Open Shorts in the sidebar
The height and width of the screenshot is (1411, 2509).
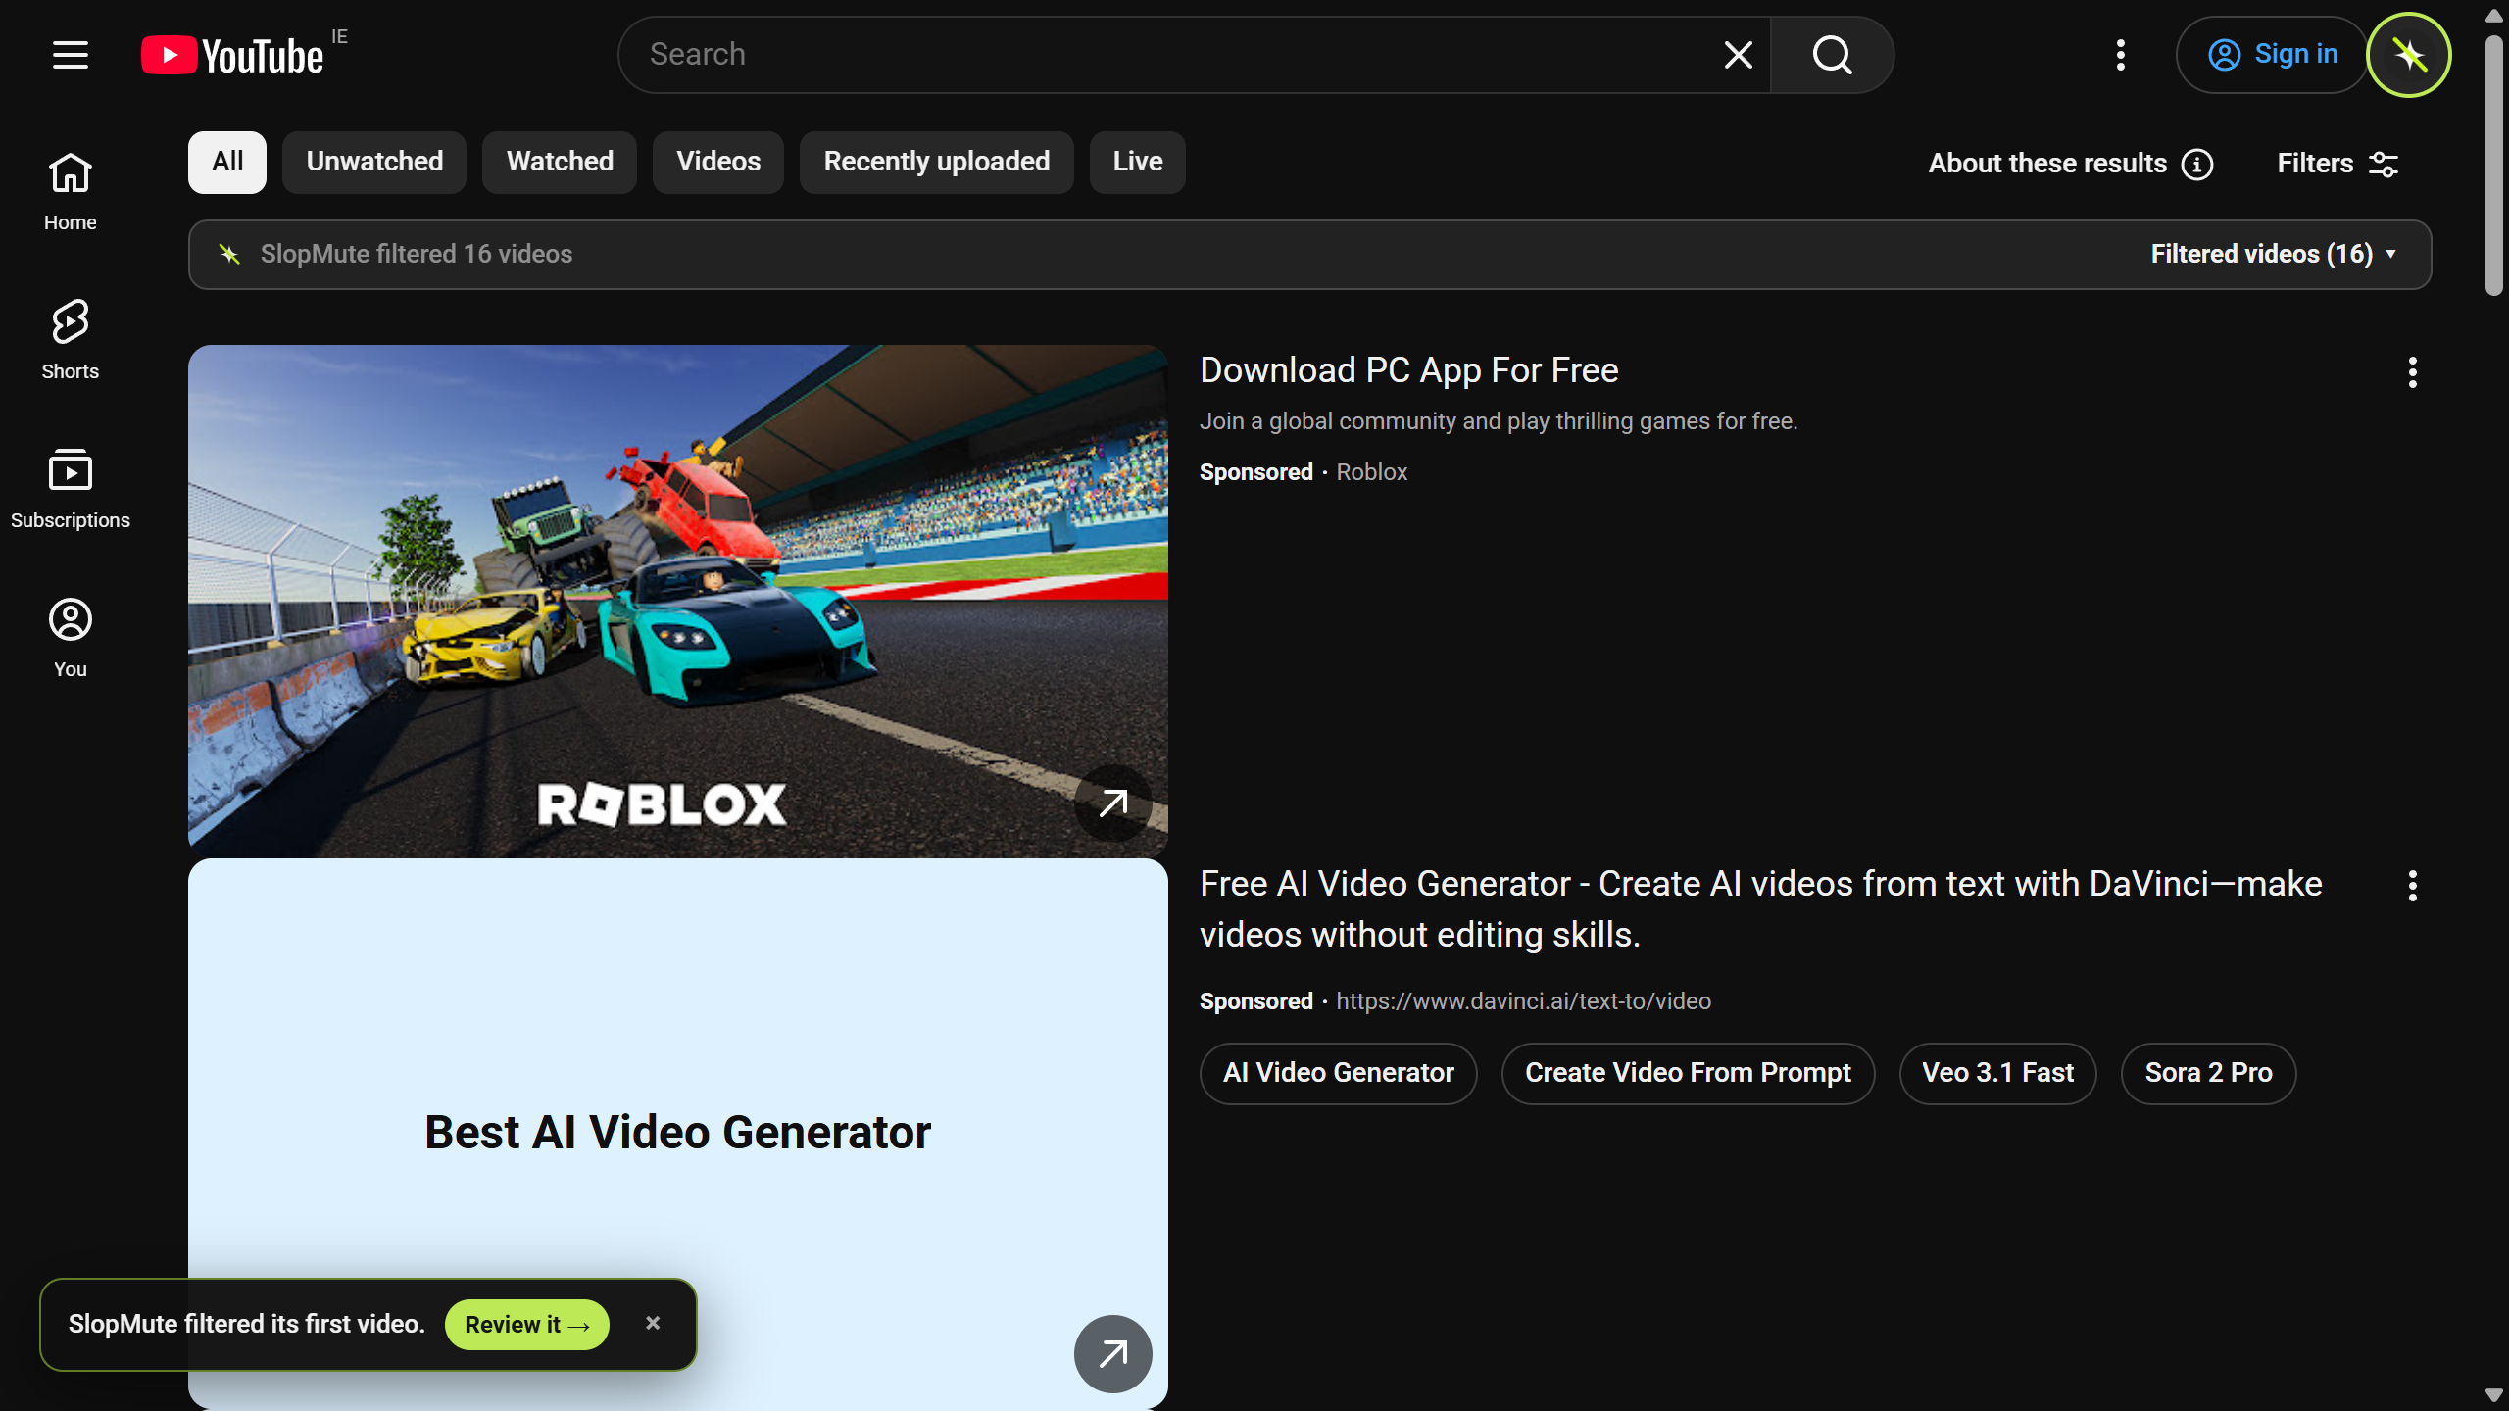coord(71,341)
